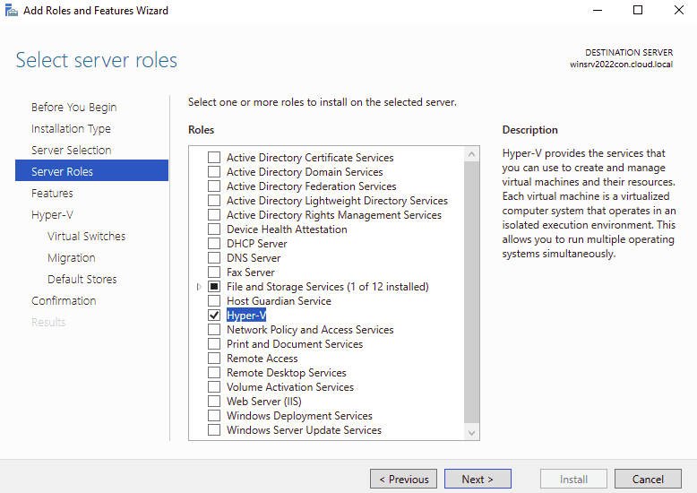Check the Web Server (IIS) role
Screen dimensions: 697x493
[214, 402]
